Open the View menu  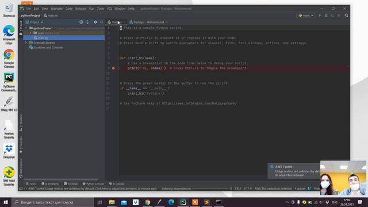[45, 9]
